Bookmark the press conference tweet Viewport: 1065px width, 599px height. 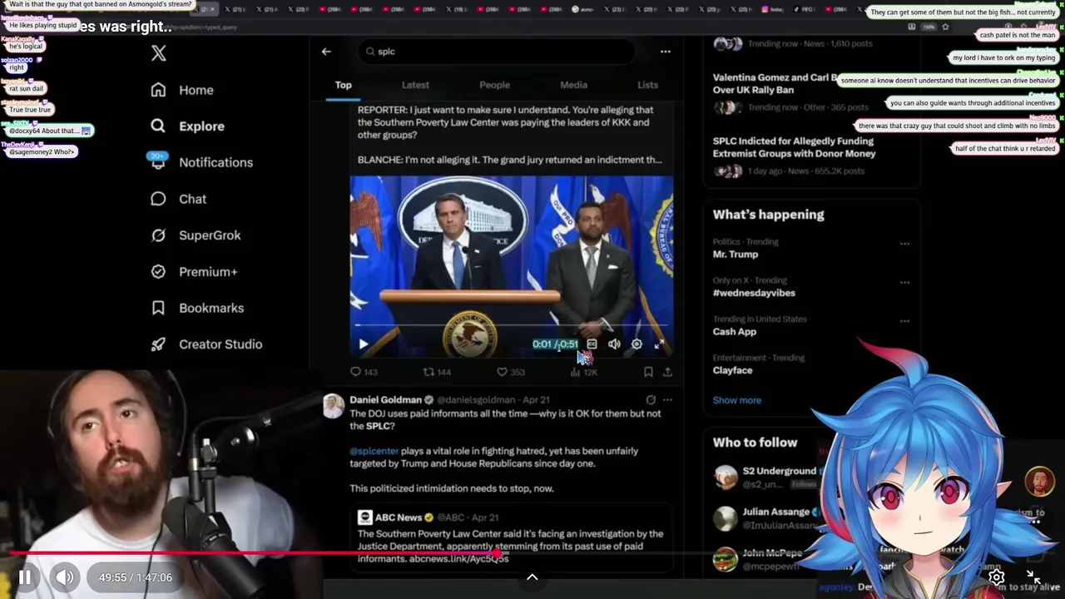(x=648, y=372)
